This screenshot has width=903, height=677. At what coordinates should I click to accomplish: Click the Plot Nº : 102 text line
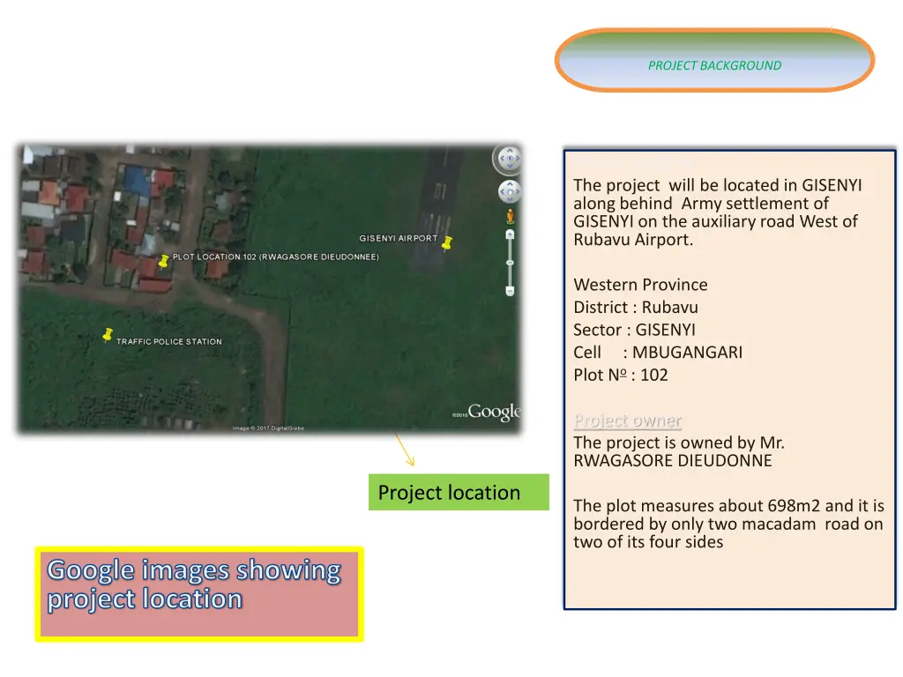[x=621, y=375]
